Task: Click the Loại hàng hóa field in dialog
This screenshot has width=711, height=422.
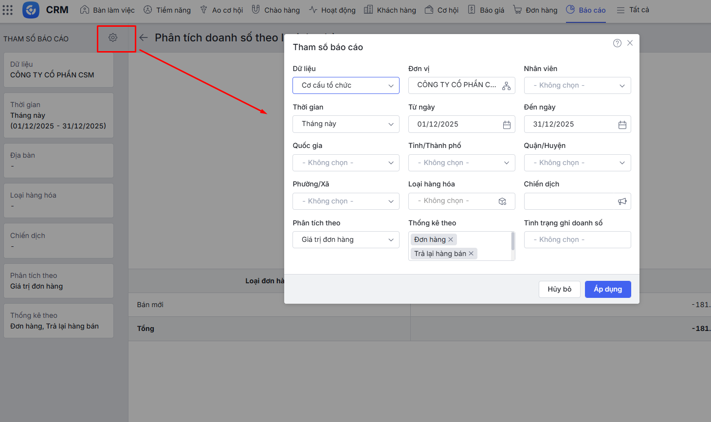Action: click(x=462, y=202)
